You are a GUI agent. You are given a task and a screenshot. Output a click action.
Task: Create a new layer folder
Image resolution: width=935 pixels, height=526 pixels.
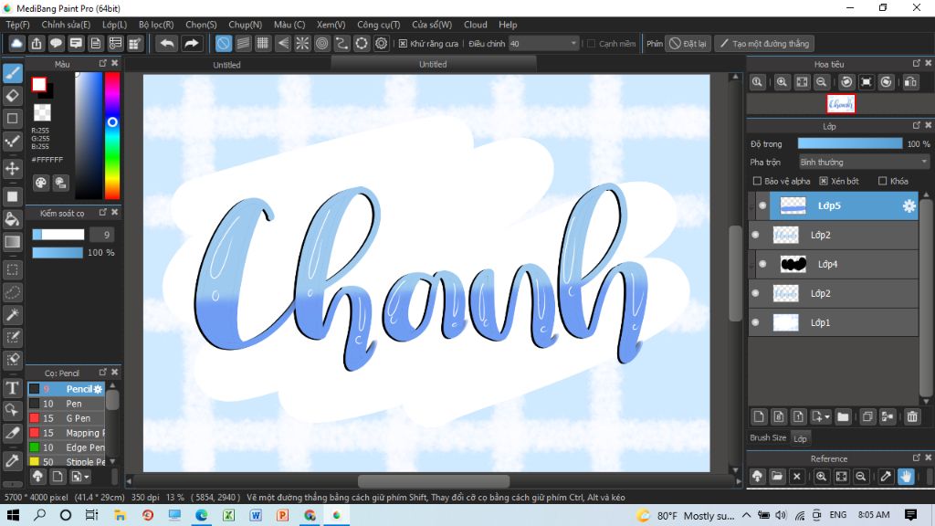(x=843, y=416)
